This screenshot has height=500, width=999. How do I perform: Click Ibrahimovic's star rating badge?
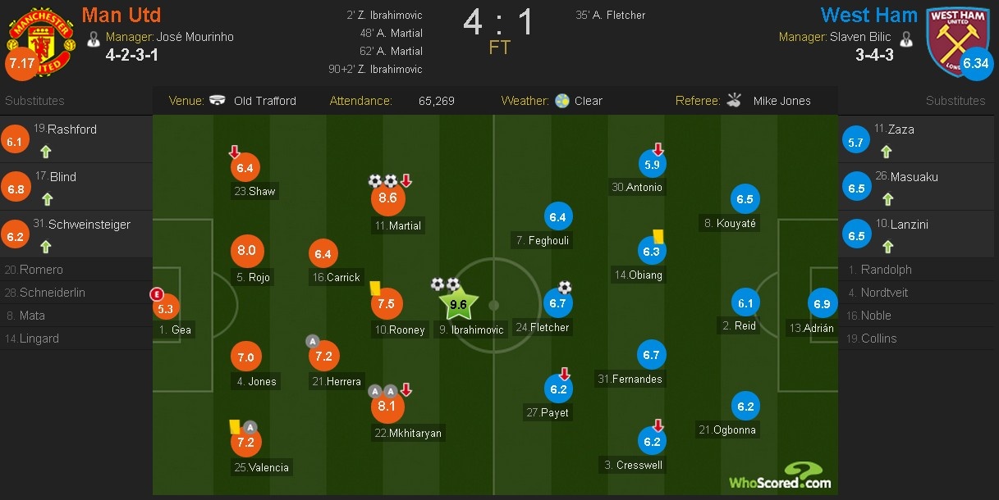(458, 305)
